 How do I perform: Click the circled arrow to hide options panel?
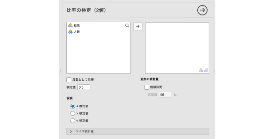tap(202, 10)
